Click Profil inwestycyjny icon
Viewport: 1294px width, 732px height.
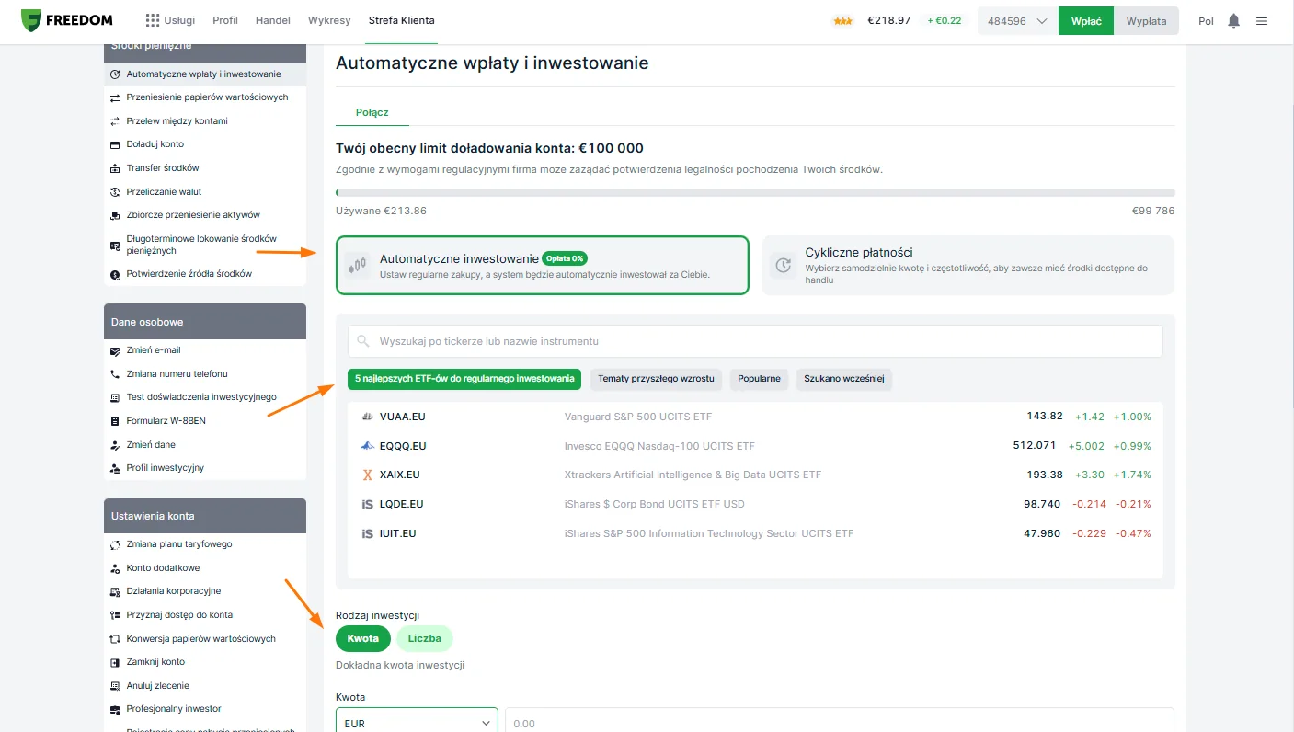(115, 468)
